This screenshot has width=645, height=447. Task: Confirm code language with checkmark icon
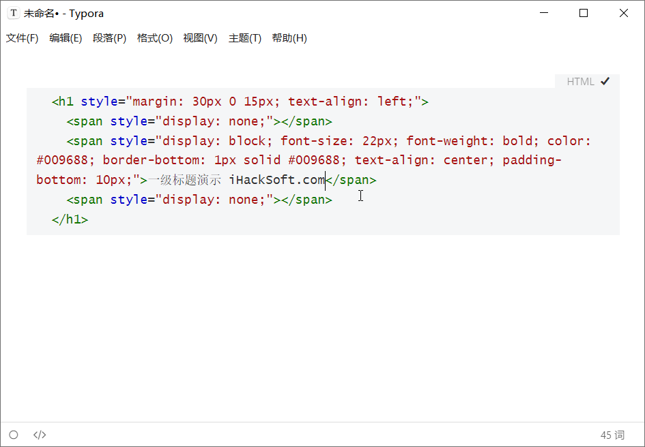605,81
